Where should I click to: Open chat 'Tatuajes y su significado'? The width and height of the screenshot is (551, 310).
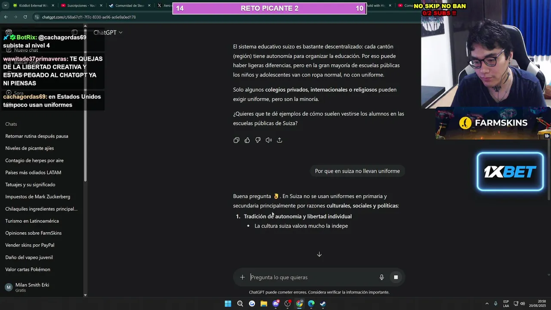point(42,184)
